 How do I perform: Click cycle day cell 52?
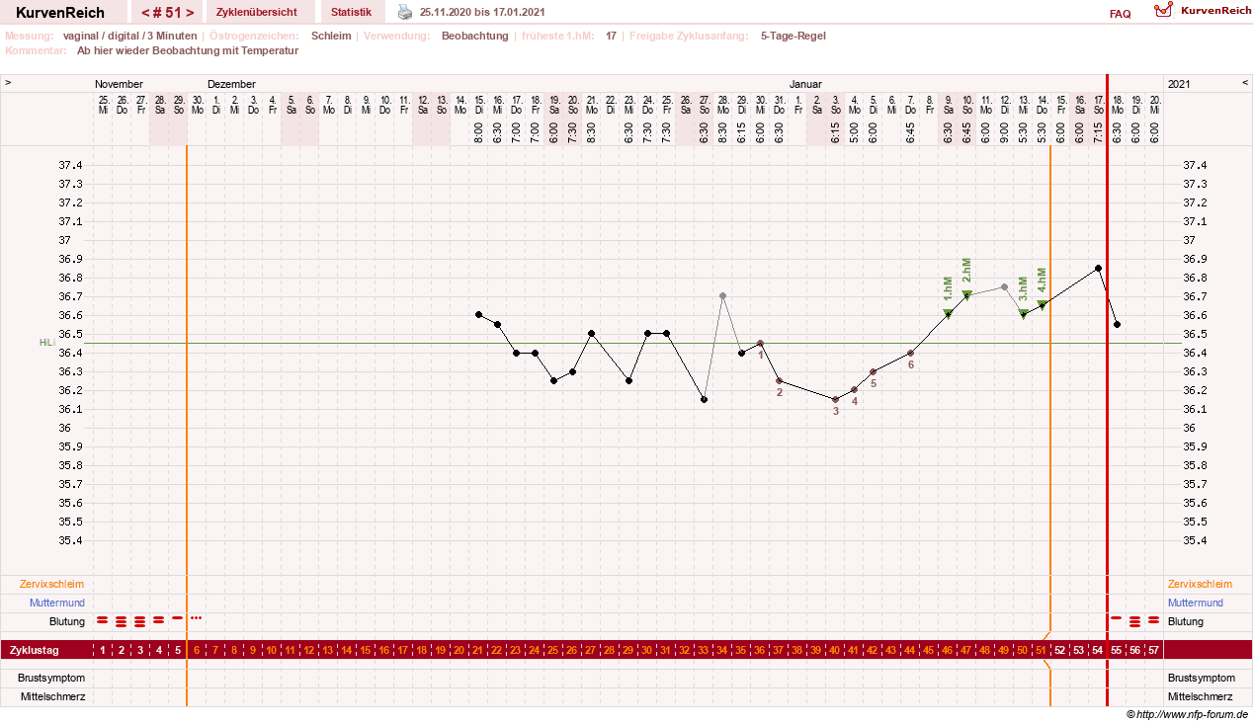1060,650
